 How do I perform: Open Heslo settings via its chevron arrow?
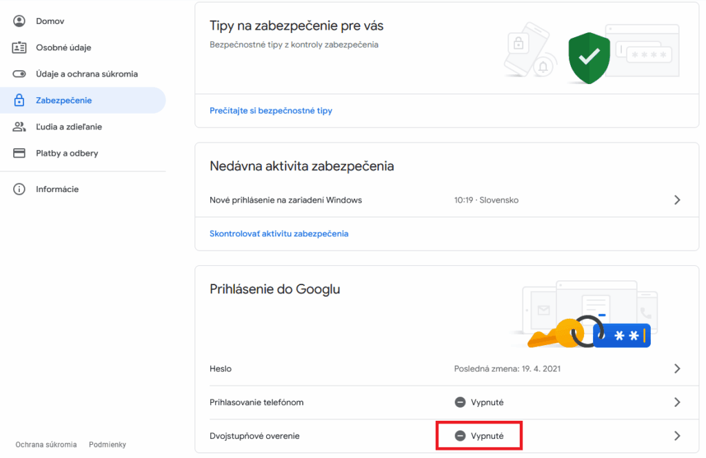pyautogui.click(x=676, y=368)
